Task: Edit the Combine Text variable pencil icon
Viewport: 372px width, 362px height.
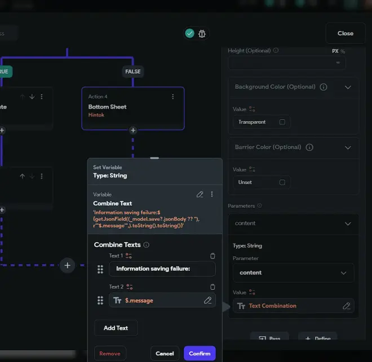Action: [x=200, y=194]
